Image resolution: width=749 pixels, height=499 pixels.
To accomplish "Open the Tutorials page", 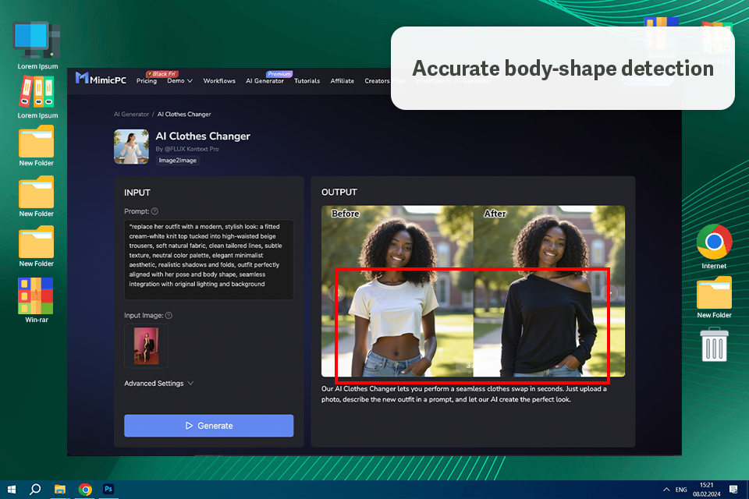I will (x=307, y=81).
